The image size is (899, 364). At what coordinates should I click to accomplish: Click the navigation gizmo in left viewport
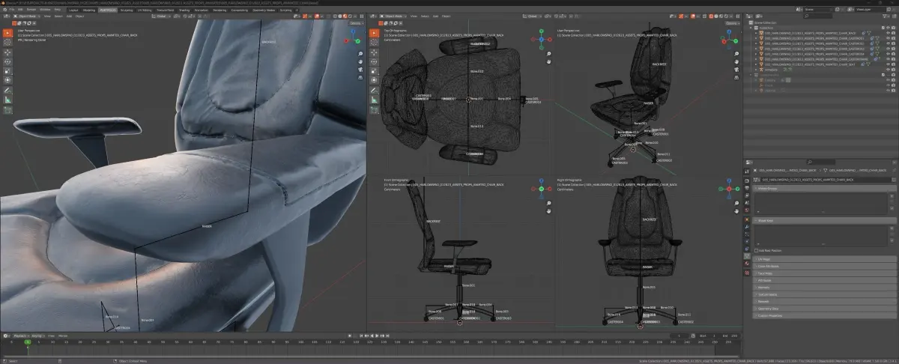pyautogui.click(x=353, y=37)
